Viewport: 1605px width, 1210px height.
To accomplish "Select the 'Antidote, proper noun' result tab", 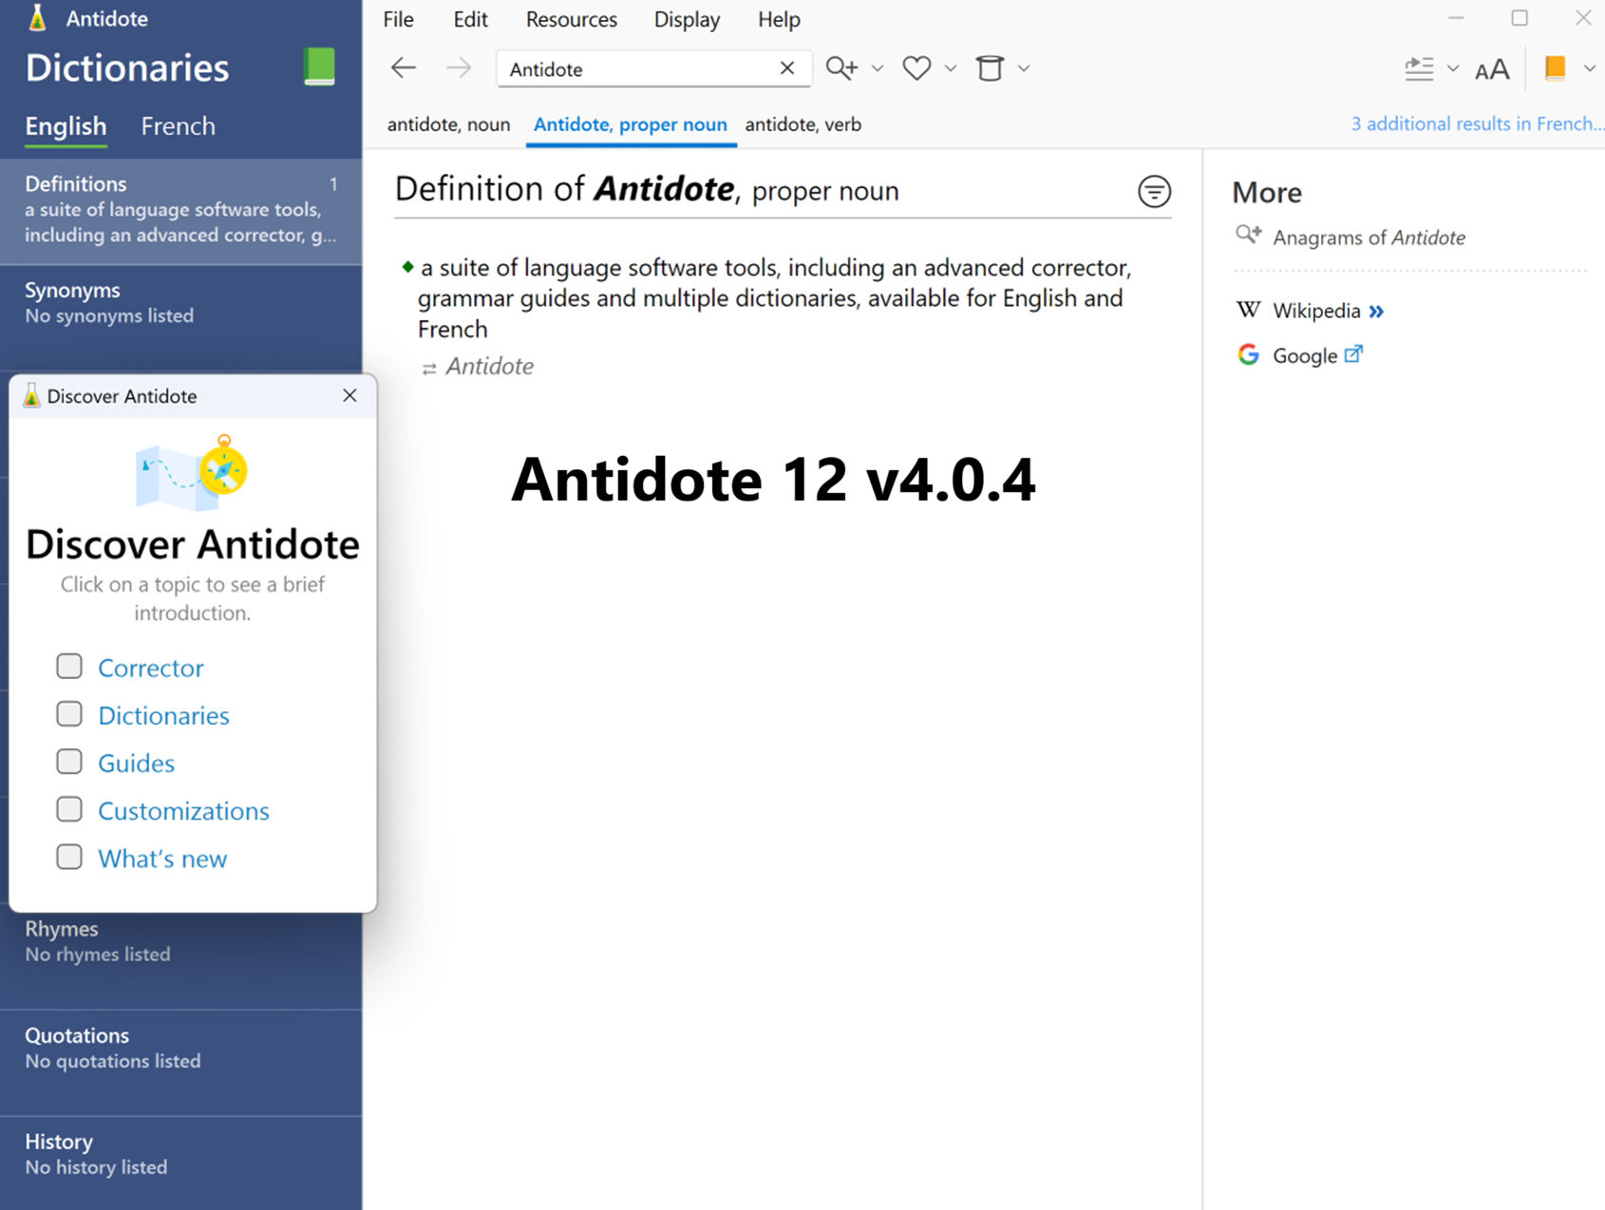I will pos(631,124).
